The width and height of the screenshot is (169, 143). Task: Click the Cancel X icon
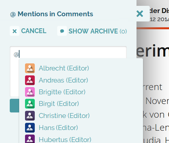tap(15, 31)
